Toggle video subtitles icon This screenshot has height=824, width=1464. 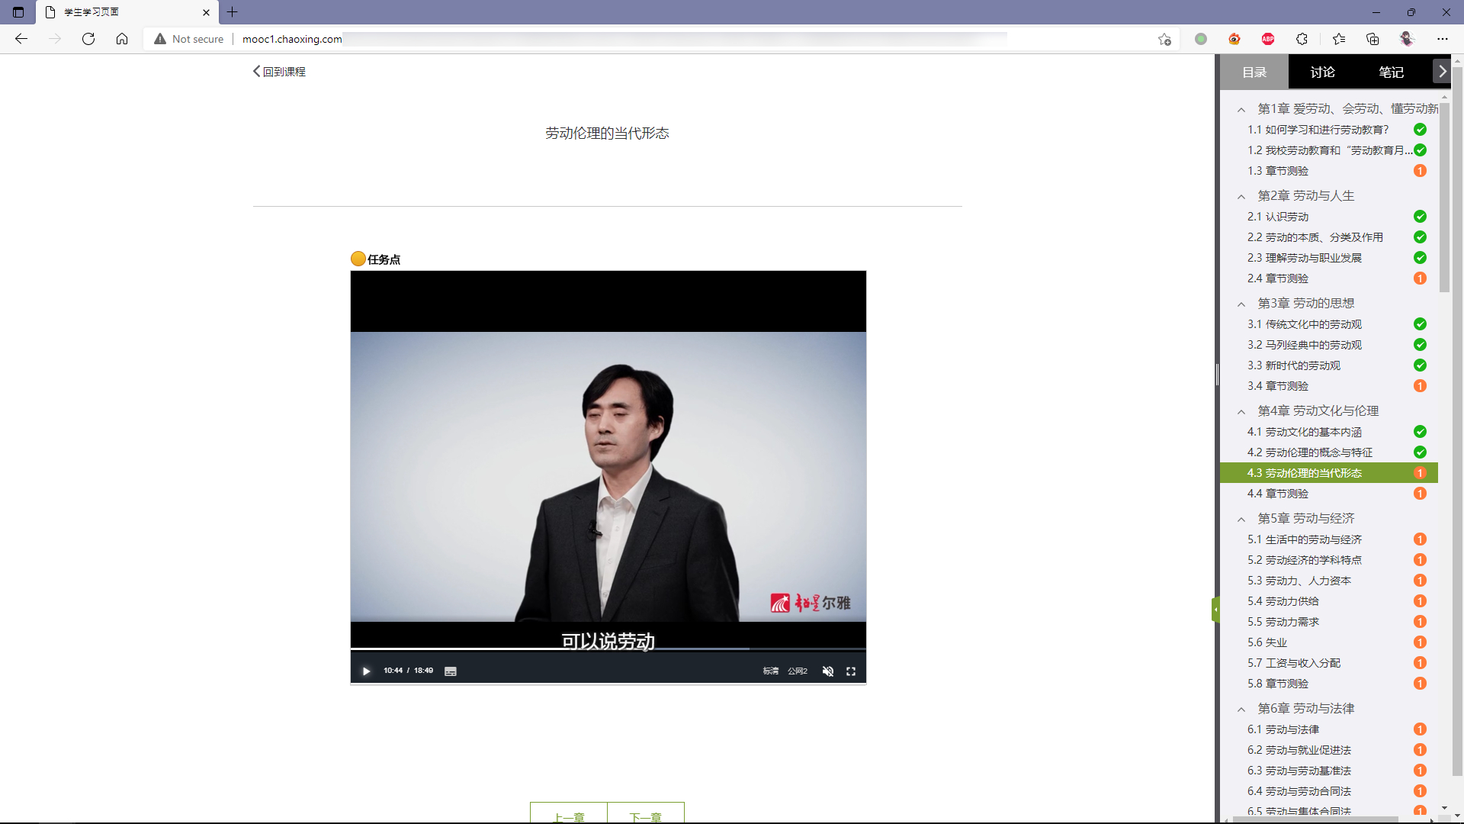pos(451,671)
